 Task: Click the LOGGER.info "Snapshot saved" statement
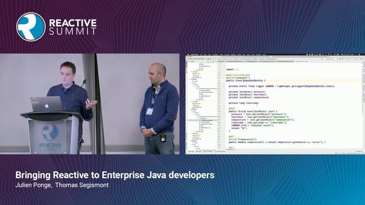[253, 125]
